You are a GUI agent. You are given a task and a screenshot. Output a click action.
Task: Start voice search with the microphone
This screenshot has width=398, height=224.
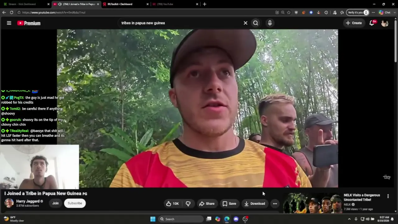point(270,23)
